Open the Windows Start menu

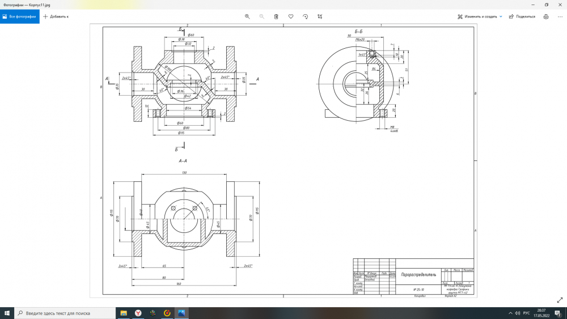tap(6, 313)
